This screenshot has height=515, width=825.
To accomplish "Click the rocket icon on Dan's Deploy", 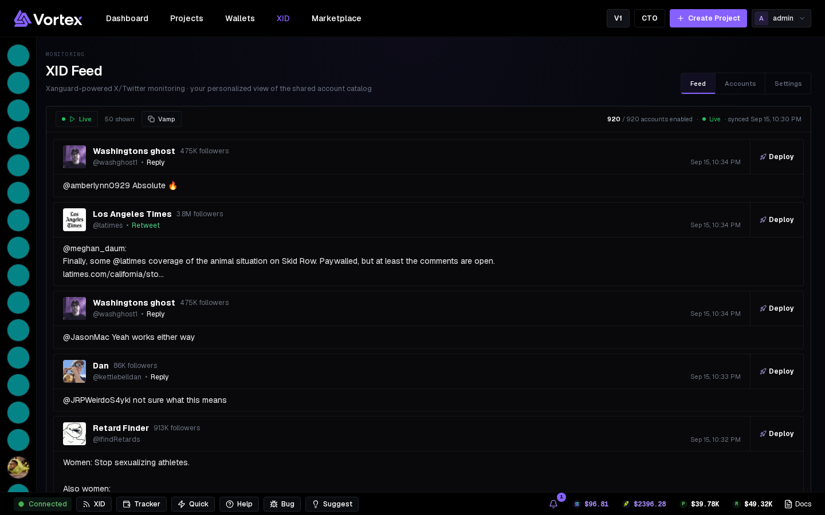I will (763, 371).
